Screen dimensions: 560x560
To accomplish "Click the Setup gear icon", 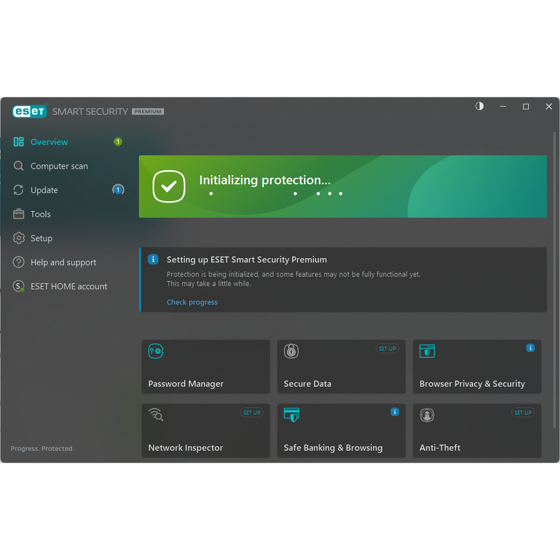I will (19, 238).
